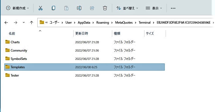Click the Cut scissors icon
Viewport: 215px width, 112px height.
coord(41,8)
